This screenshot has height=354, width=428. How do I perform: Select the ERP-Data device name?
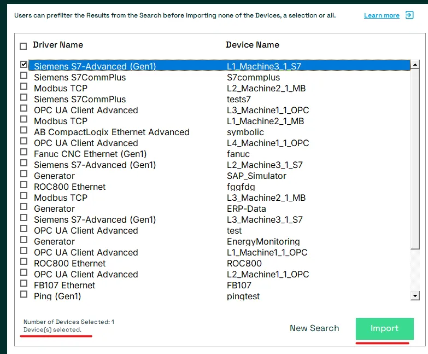pos(246,208)
